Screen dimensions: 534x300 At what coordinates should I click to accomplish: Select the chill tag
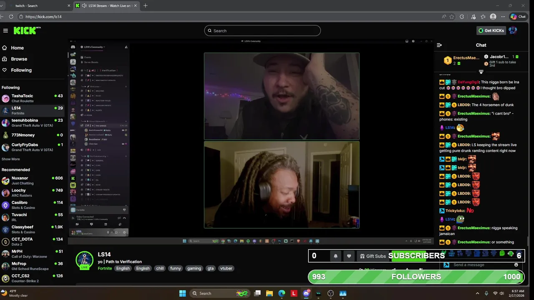tap(160, 268)
